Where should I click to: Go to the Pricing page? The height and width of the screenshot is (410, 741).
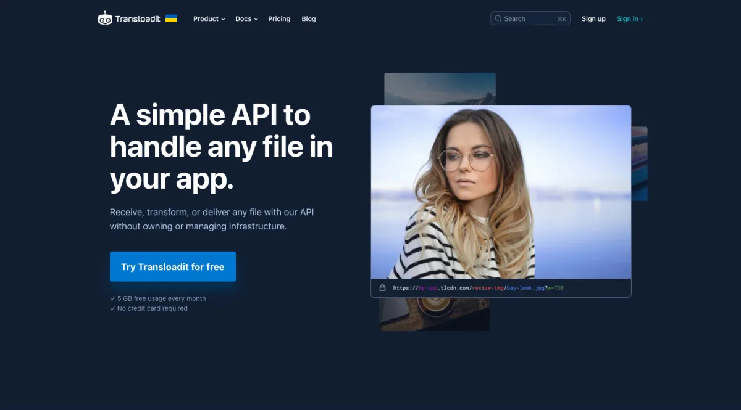(x=279, y=19)
